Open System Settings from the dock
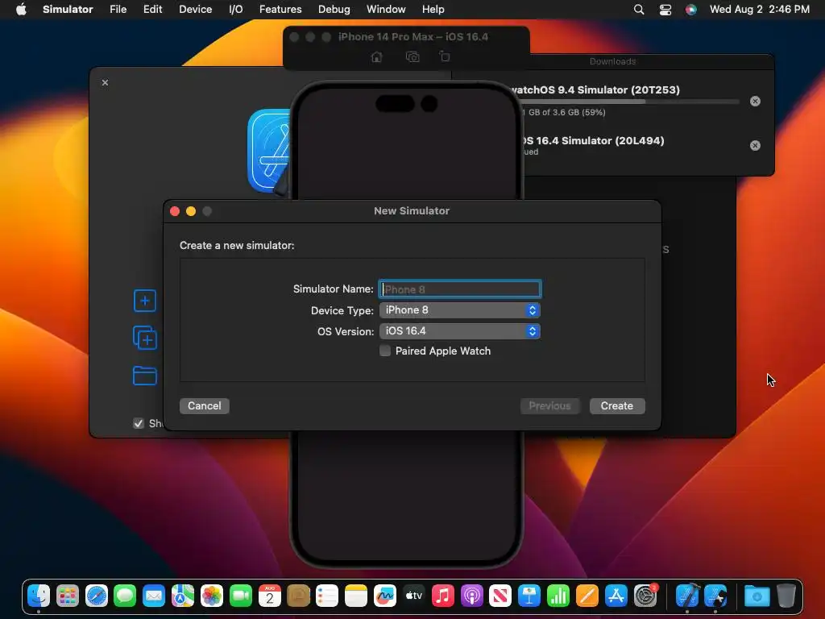Screen dimensions: 825x619 [x=645, y=596]
